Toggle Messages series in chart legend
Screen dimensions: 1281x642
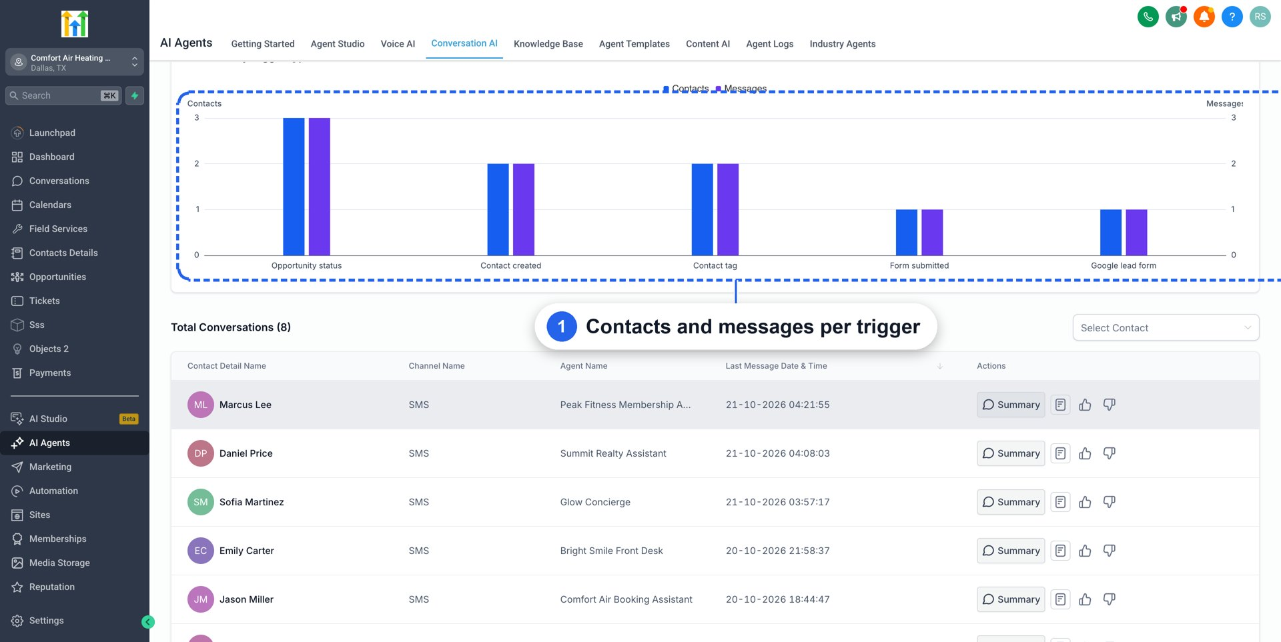coord(741,89)
